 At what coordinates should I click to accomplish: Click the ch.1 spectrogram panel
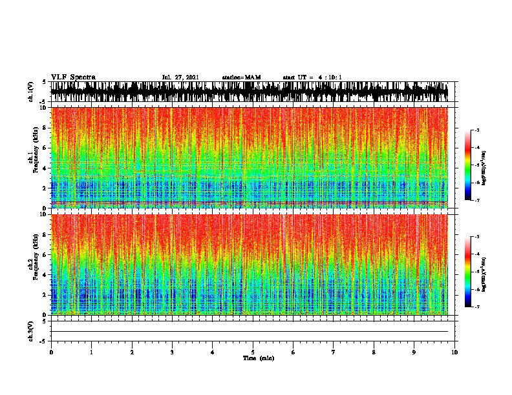250,157
